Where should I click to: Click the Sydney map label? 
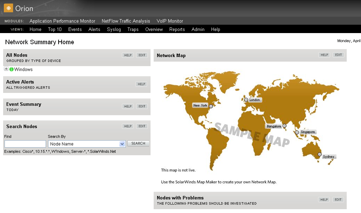pyautogui.click(x=329, y=156)
